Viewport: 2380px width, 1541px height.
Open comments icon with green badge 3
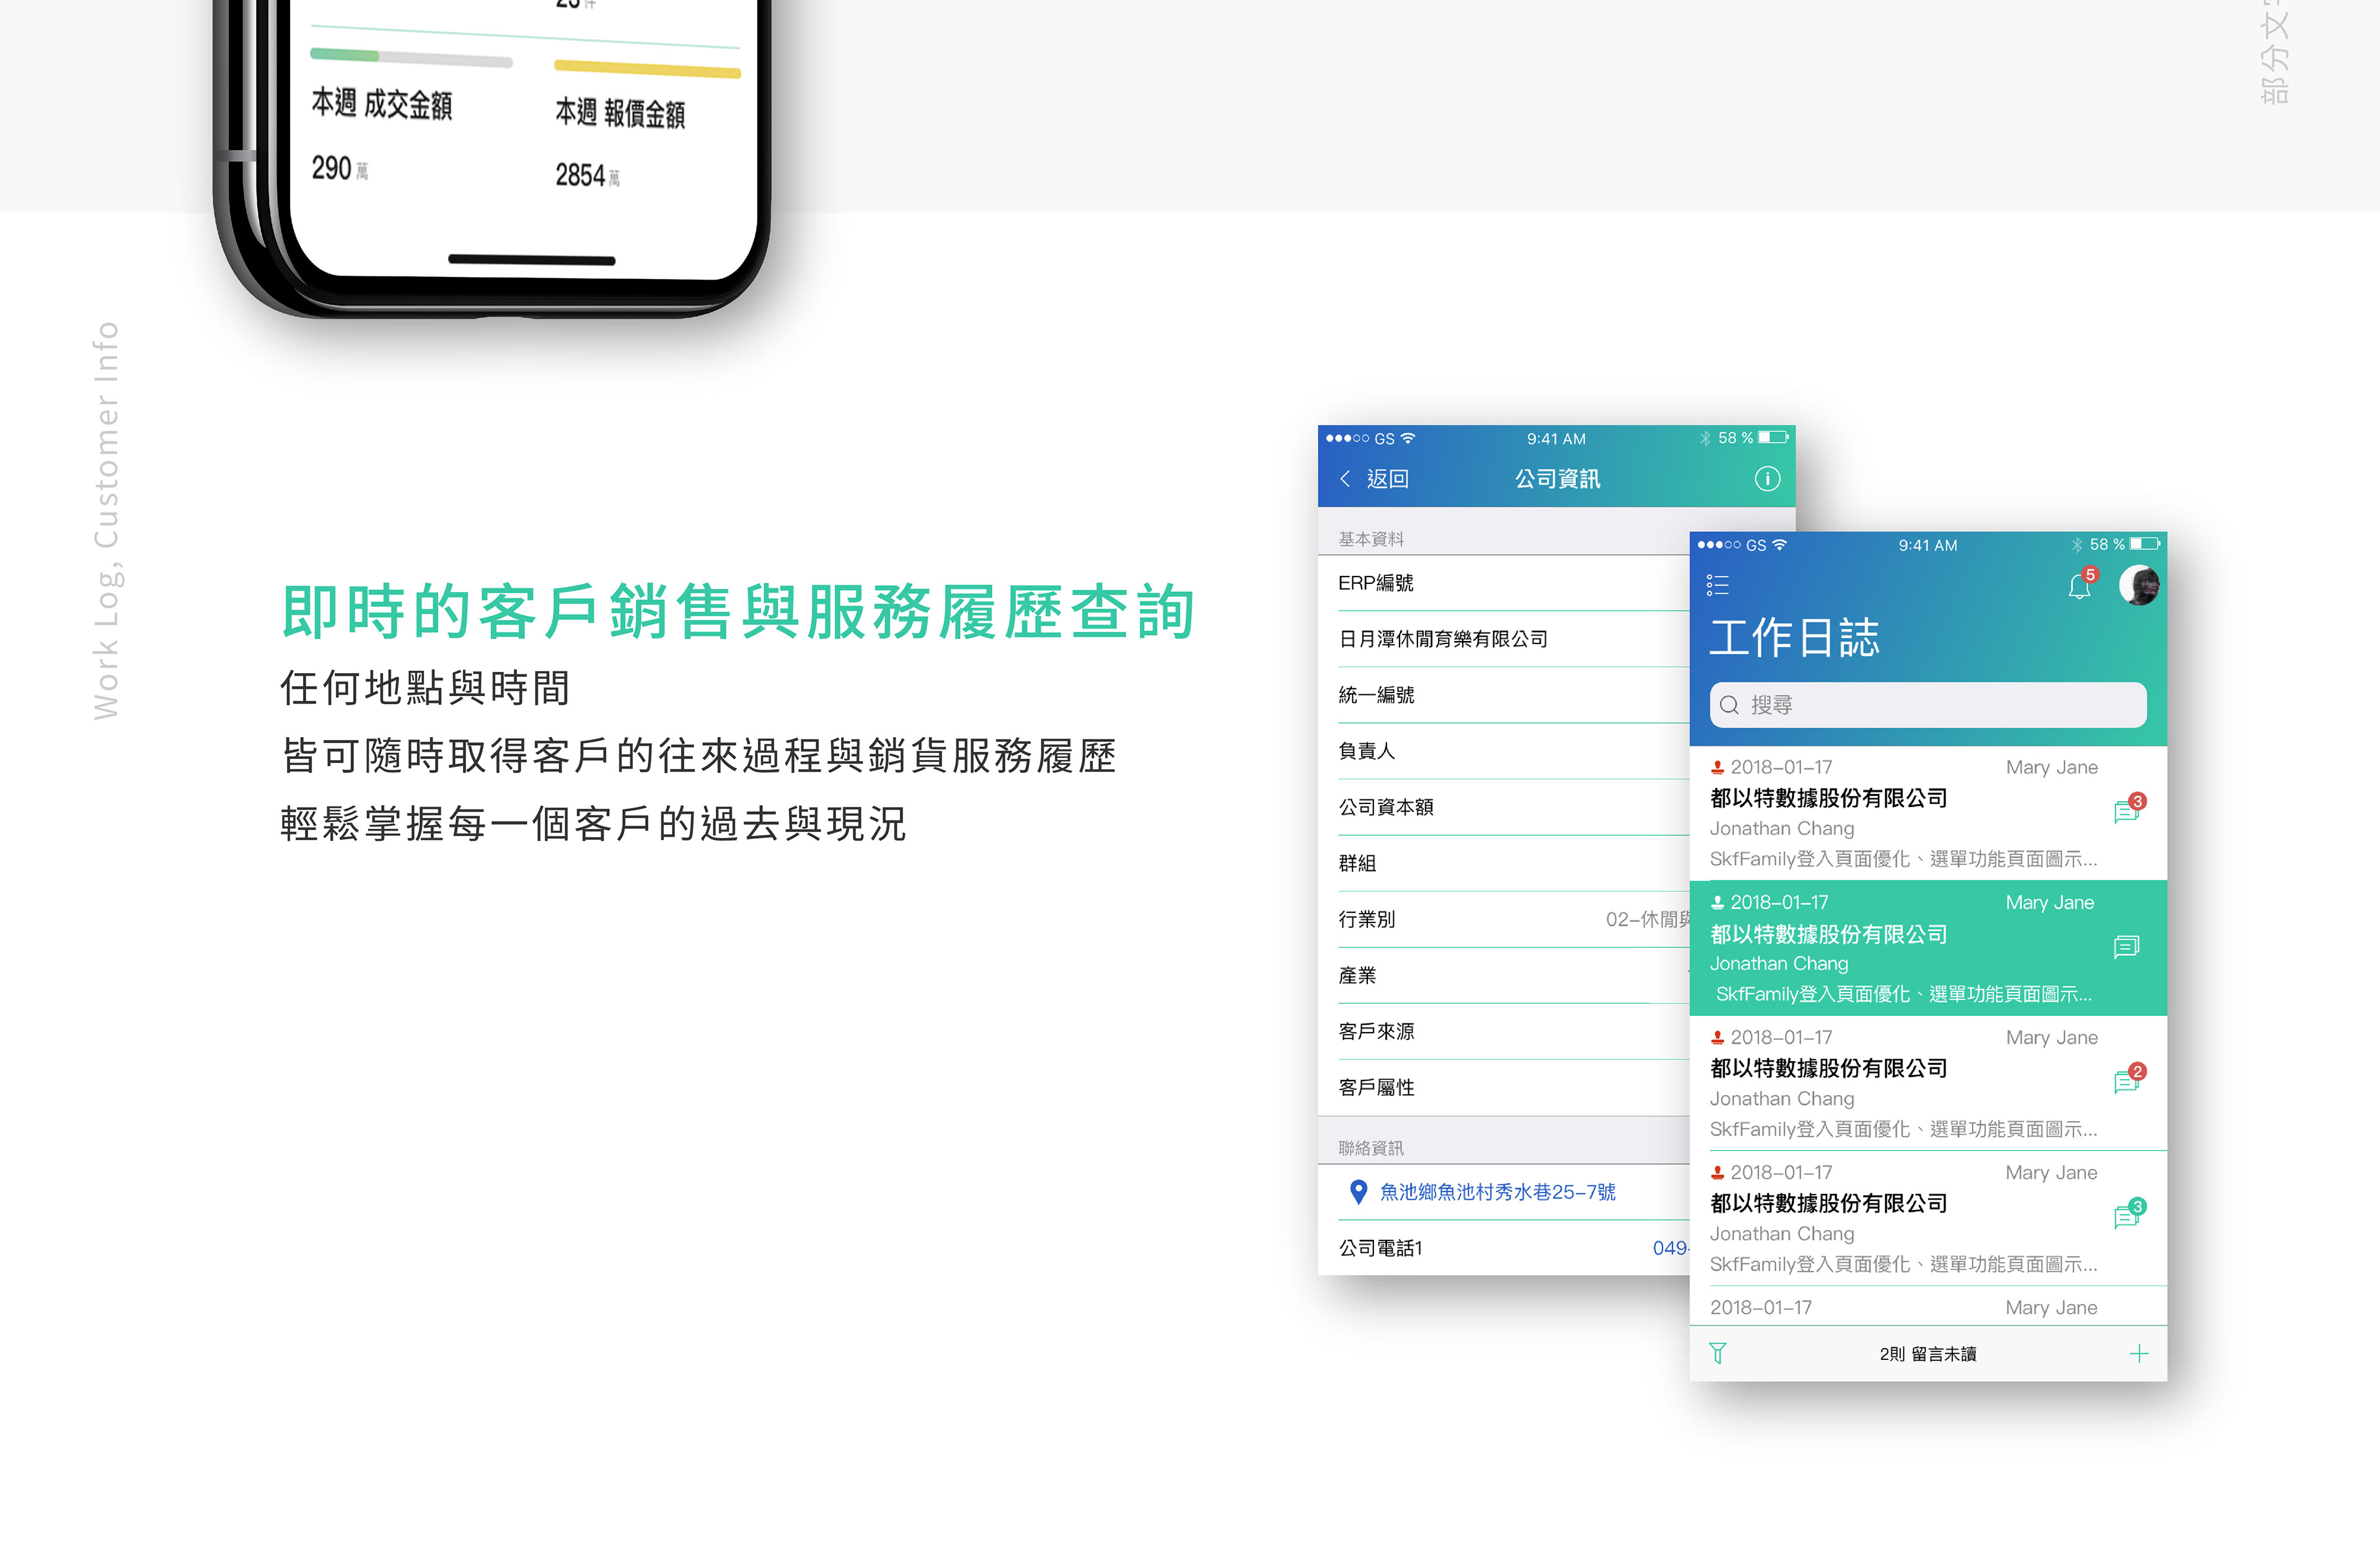(x=2126, y=1216)
